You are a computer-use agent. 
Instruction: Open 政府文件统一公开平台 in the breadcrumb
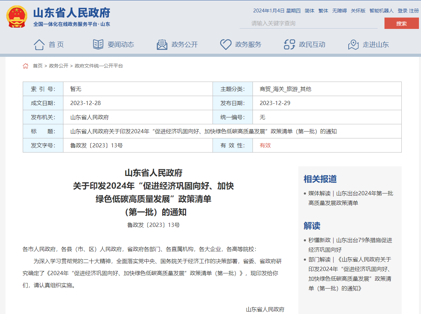pos(99,66)
